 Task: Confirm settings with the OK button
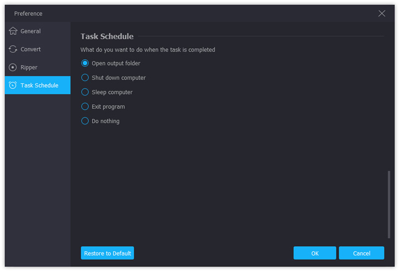point(315,253)
